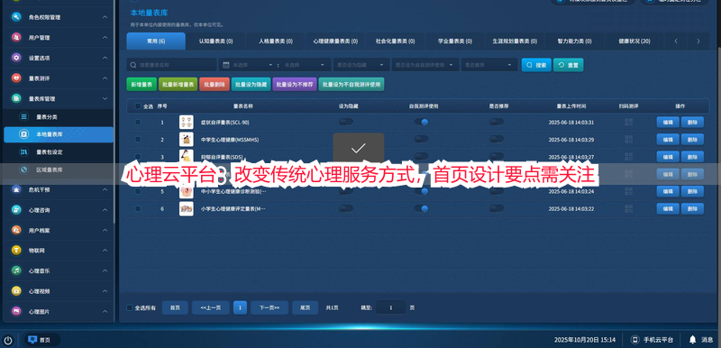Click the QR code icon for 中学生心理健康(MSSMHS)
This screenshot has height=348, width=721.
pos(628,140)
